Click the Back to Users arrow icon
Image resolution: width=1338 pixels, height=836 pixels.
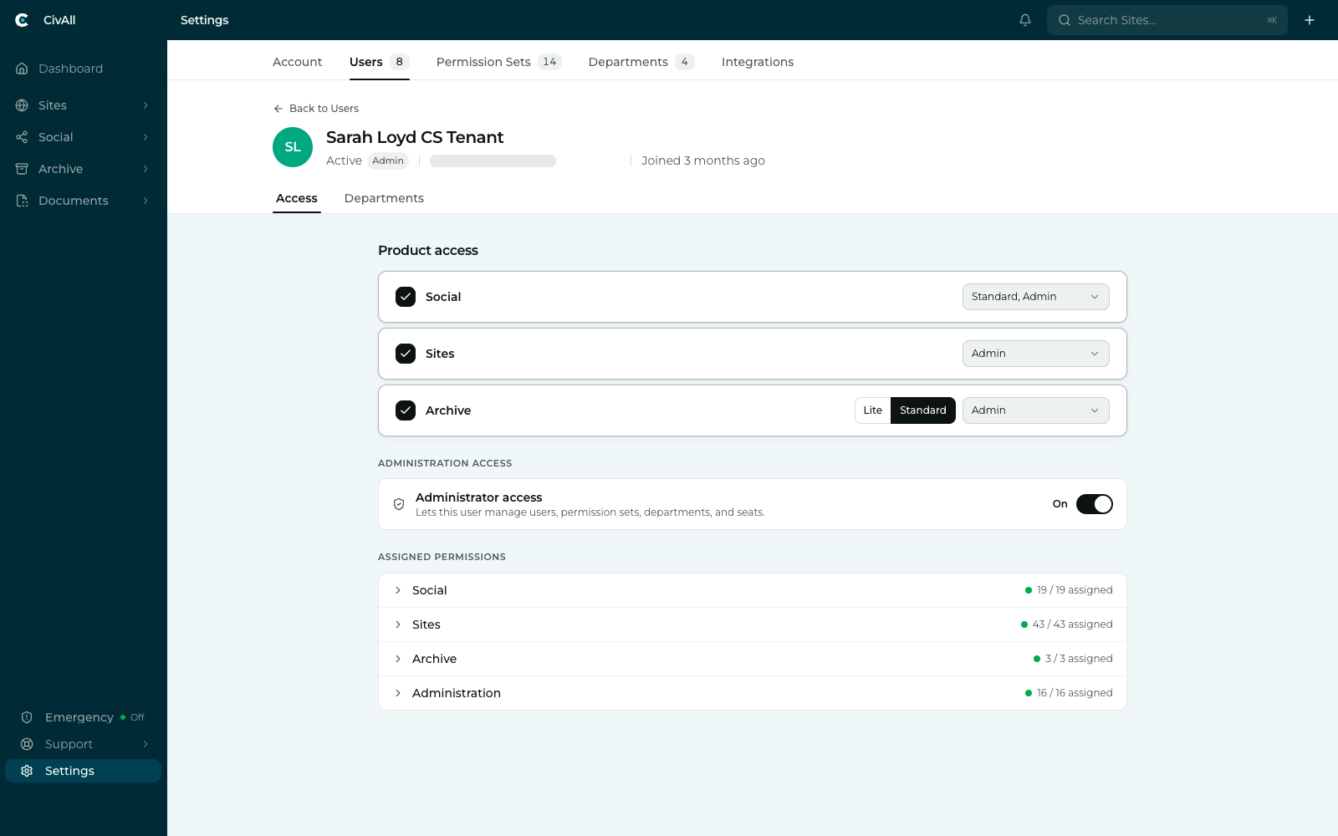point(278,109)
